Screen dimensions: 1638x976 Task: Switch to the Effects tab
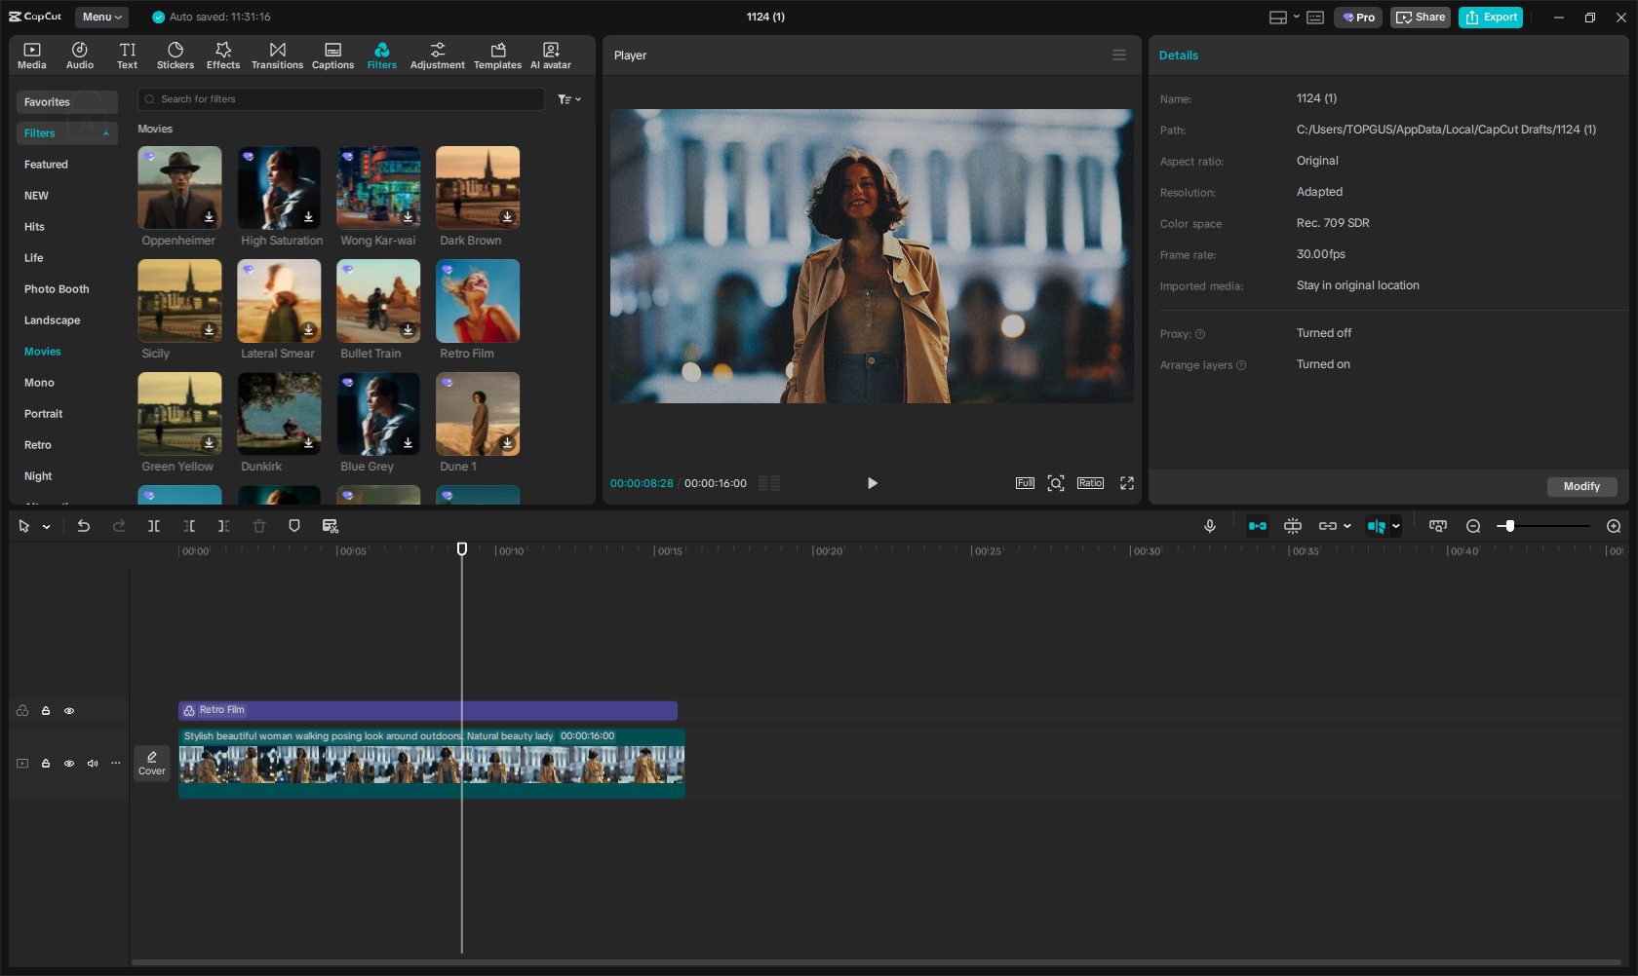click(223, 56)
